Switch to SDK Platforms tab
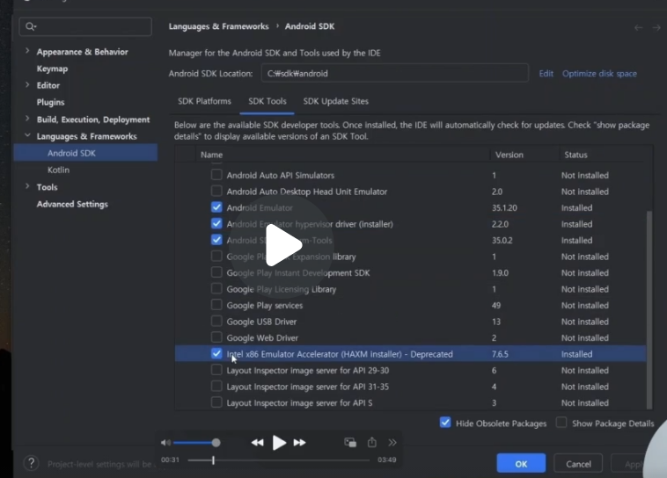667x478 pixels. coord(205,102)
